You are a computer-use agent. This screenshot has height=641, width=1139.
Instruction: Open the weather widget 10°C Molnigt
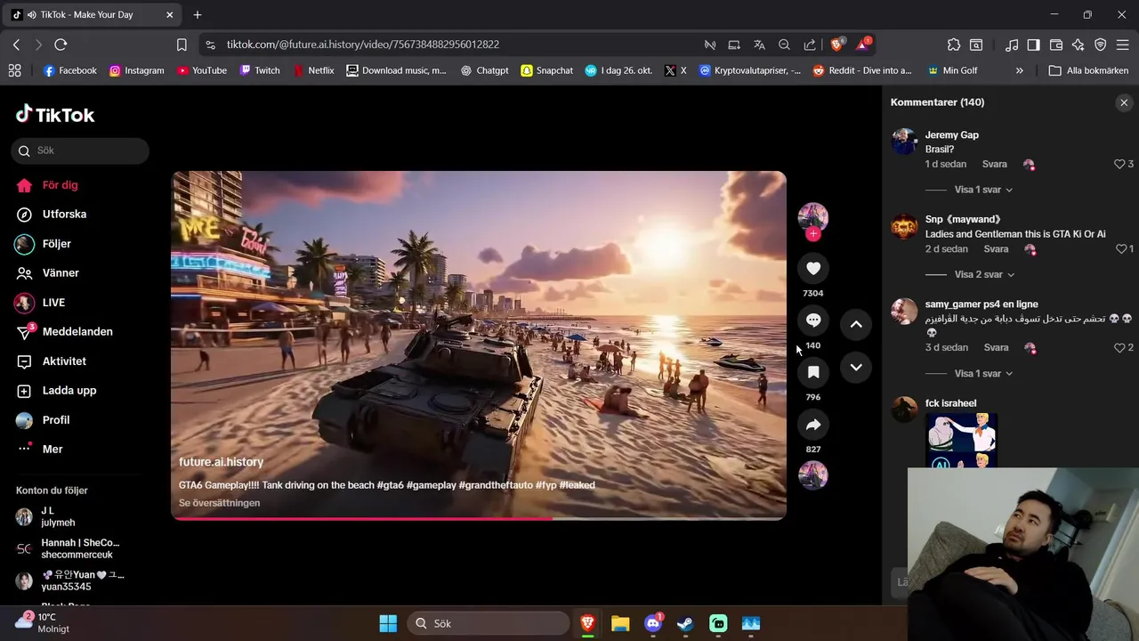tap(43, 622)
